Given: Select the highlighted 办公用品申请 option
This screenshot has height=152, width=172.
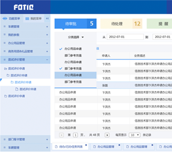Looking at the screenshot, I should point(75,75).
